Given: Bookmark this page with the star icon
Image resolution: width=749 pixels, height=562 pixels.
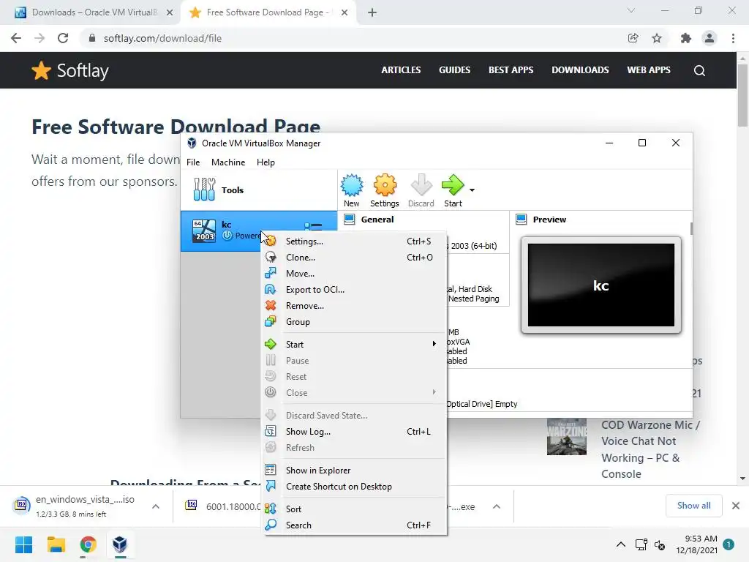Looking at the screenshot, I should (x=657, y=38).
